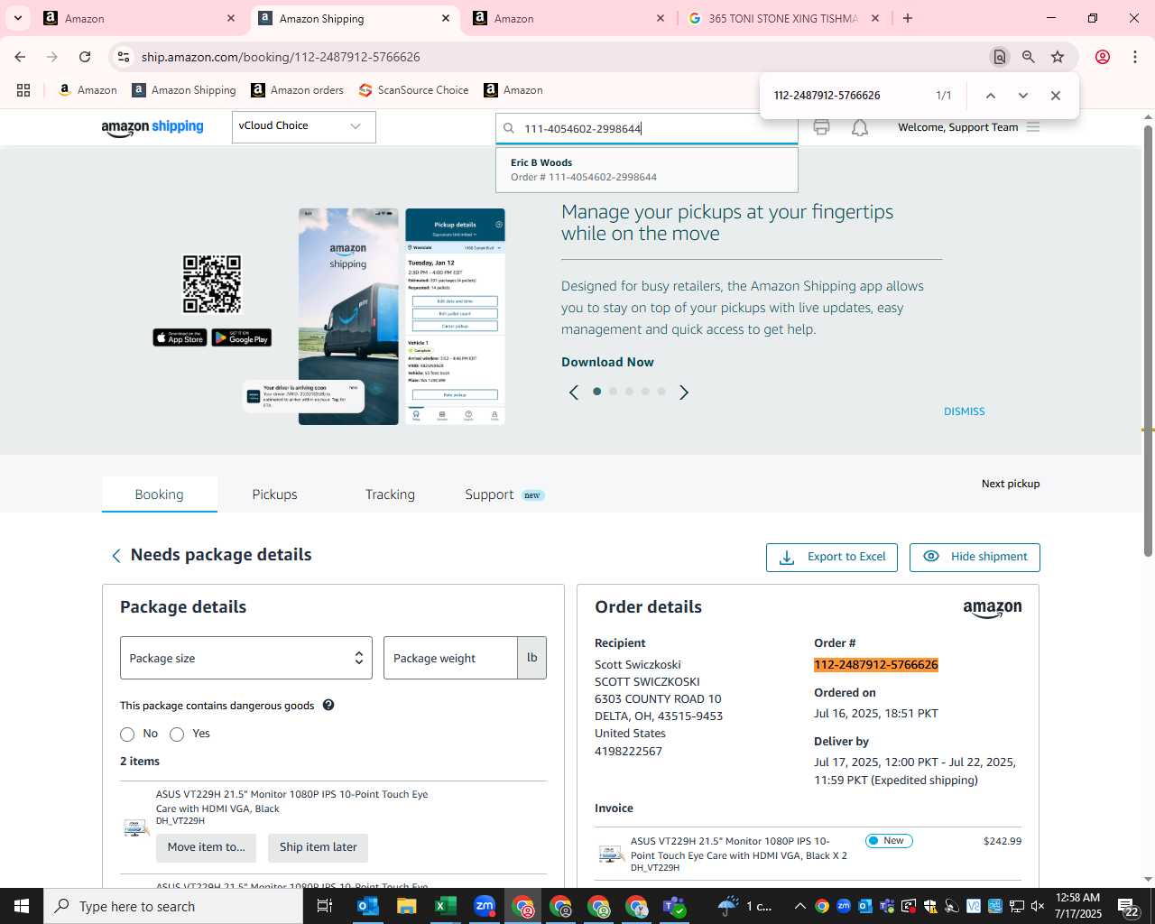Screen dimensions: 1155x924
Task: Click the site information icon in address bar
Action: tap(124, 57)
